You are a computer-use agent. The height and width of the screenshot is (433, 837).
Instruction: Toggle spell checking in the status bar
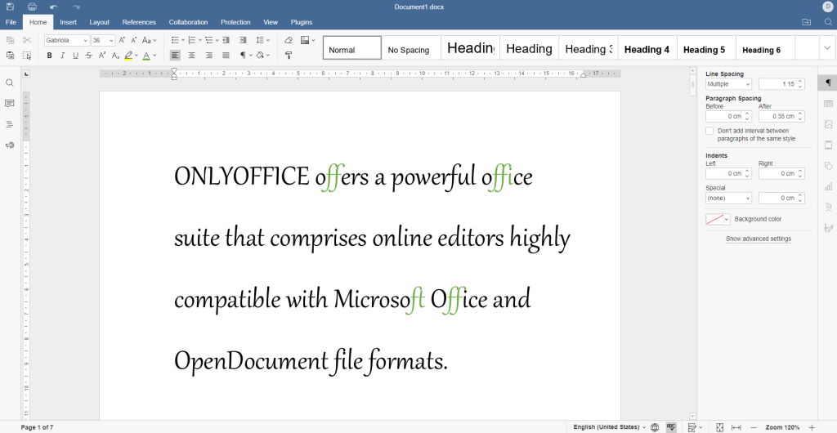point(671,427)
